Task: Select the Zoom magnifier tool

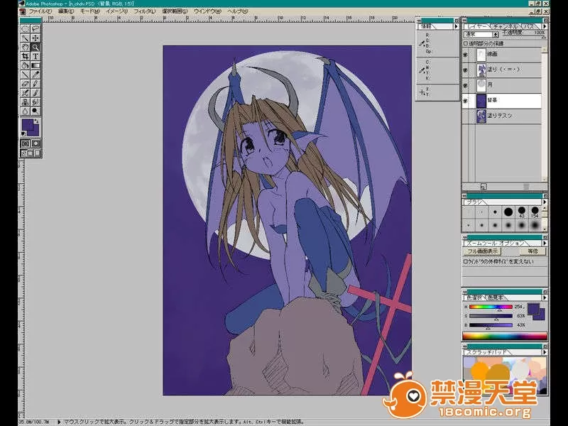Action: tap(35, 47)
